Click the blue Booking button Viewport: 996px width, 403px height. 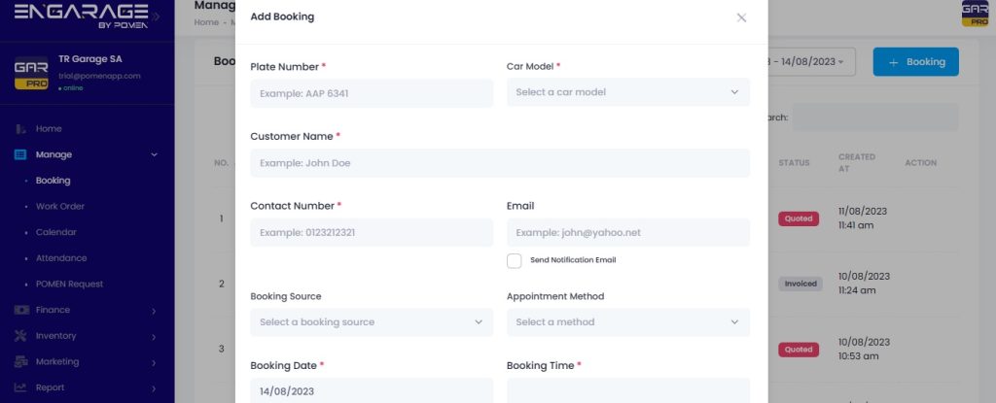click(915, 61)
